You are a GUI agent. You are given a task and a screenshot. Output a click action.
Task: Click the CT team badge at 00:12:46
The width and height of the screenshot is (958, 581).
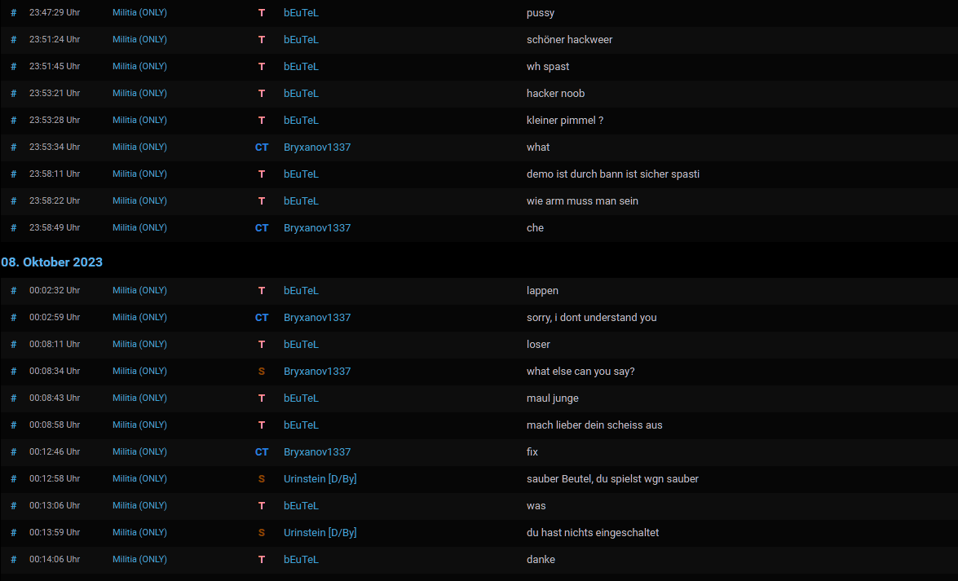pos(262,452)
